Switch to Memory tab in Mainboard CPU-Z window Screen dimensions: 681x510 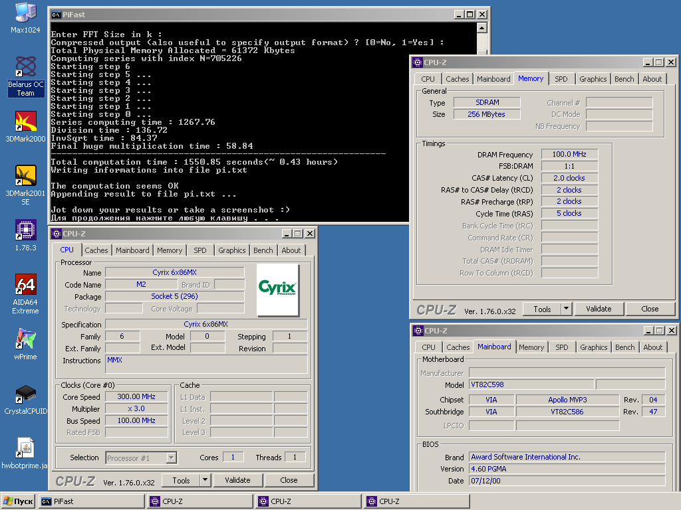point(531,347)
